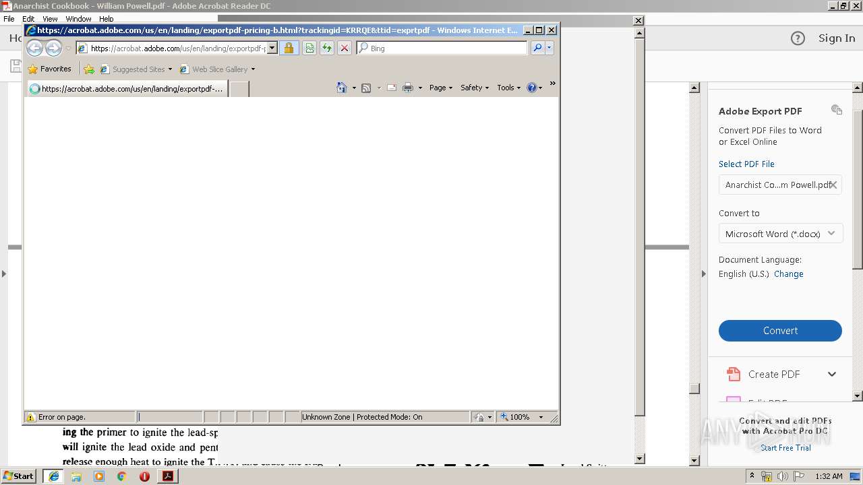
Task: Click the Acrobat Help circle icon
Action: (798, 38)
